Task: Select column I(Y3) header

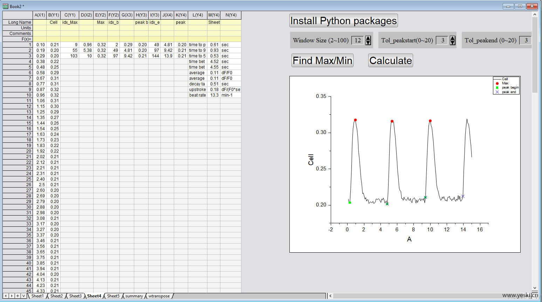Action: tap(155, 15)
